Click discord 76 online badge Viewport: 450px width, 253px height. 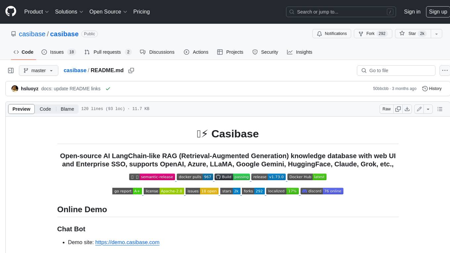coord(322,191)
